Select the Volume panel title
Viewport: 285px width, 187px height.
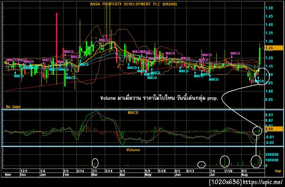click(x=133, y=150)
